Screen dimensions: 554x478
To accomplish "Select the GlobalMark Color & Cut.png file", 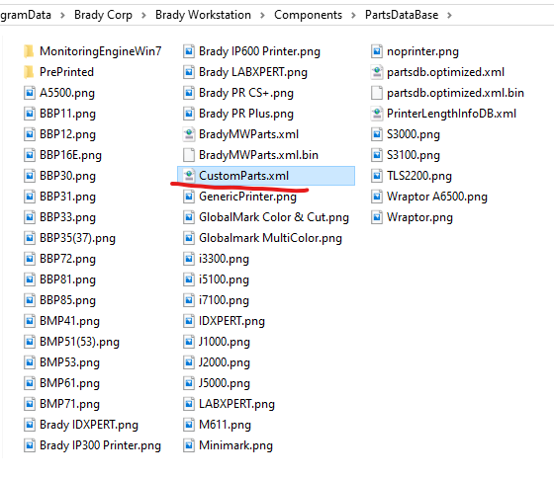I will (266, 217).
